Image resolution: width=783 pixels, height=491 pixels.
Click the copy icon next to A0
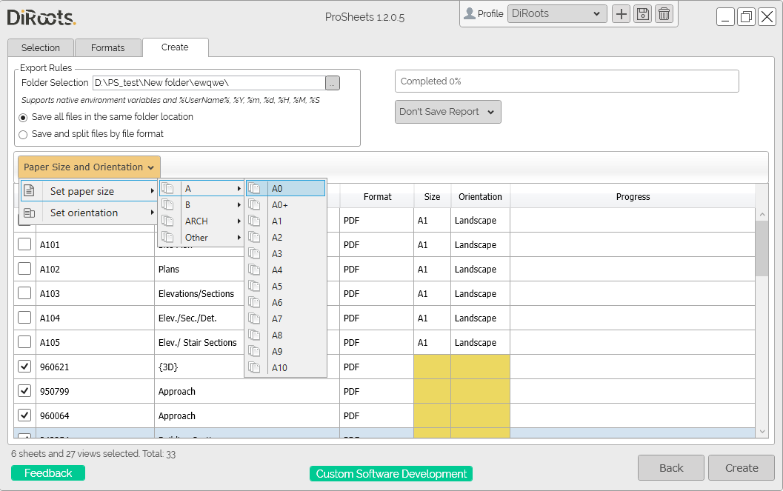pos(255,187)
